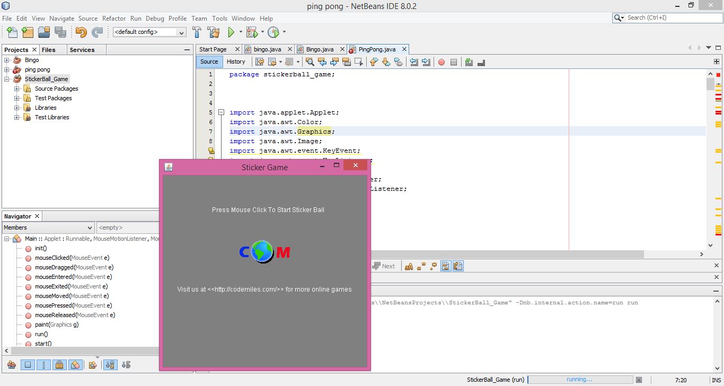Click the Find Previous Occurrence icon
Image resolution: width=724 pixels, height=386 pixels.
click(322, 62)
